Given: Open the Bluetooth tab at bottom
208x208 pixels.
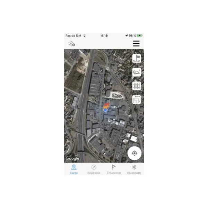Looking at the screenshot, I should coord(134,170).
